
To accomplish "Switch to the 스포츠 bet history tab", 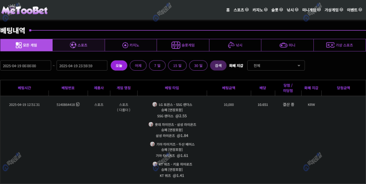I will 78,45.
